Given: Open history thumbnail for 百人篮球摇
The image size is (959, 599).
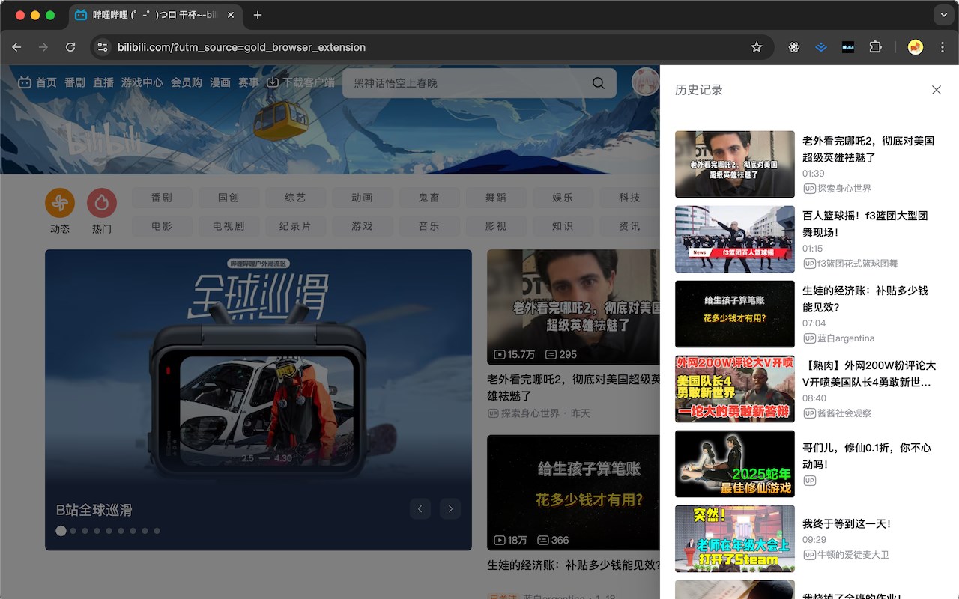Looking at the screenshot, I should 735,239.
